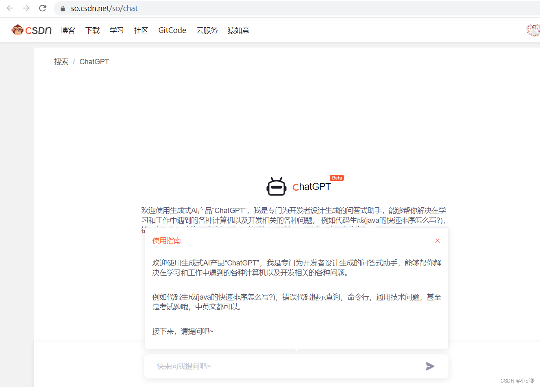
Task: Open the CSDN logo homepage
Action: click(x=31, y=30)
